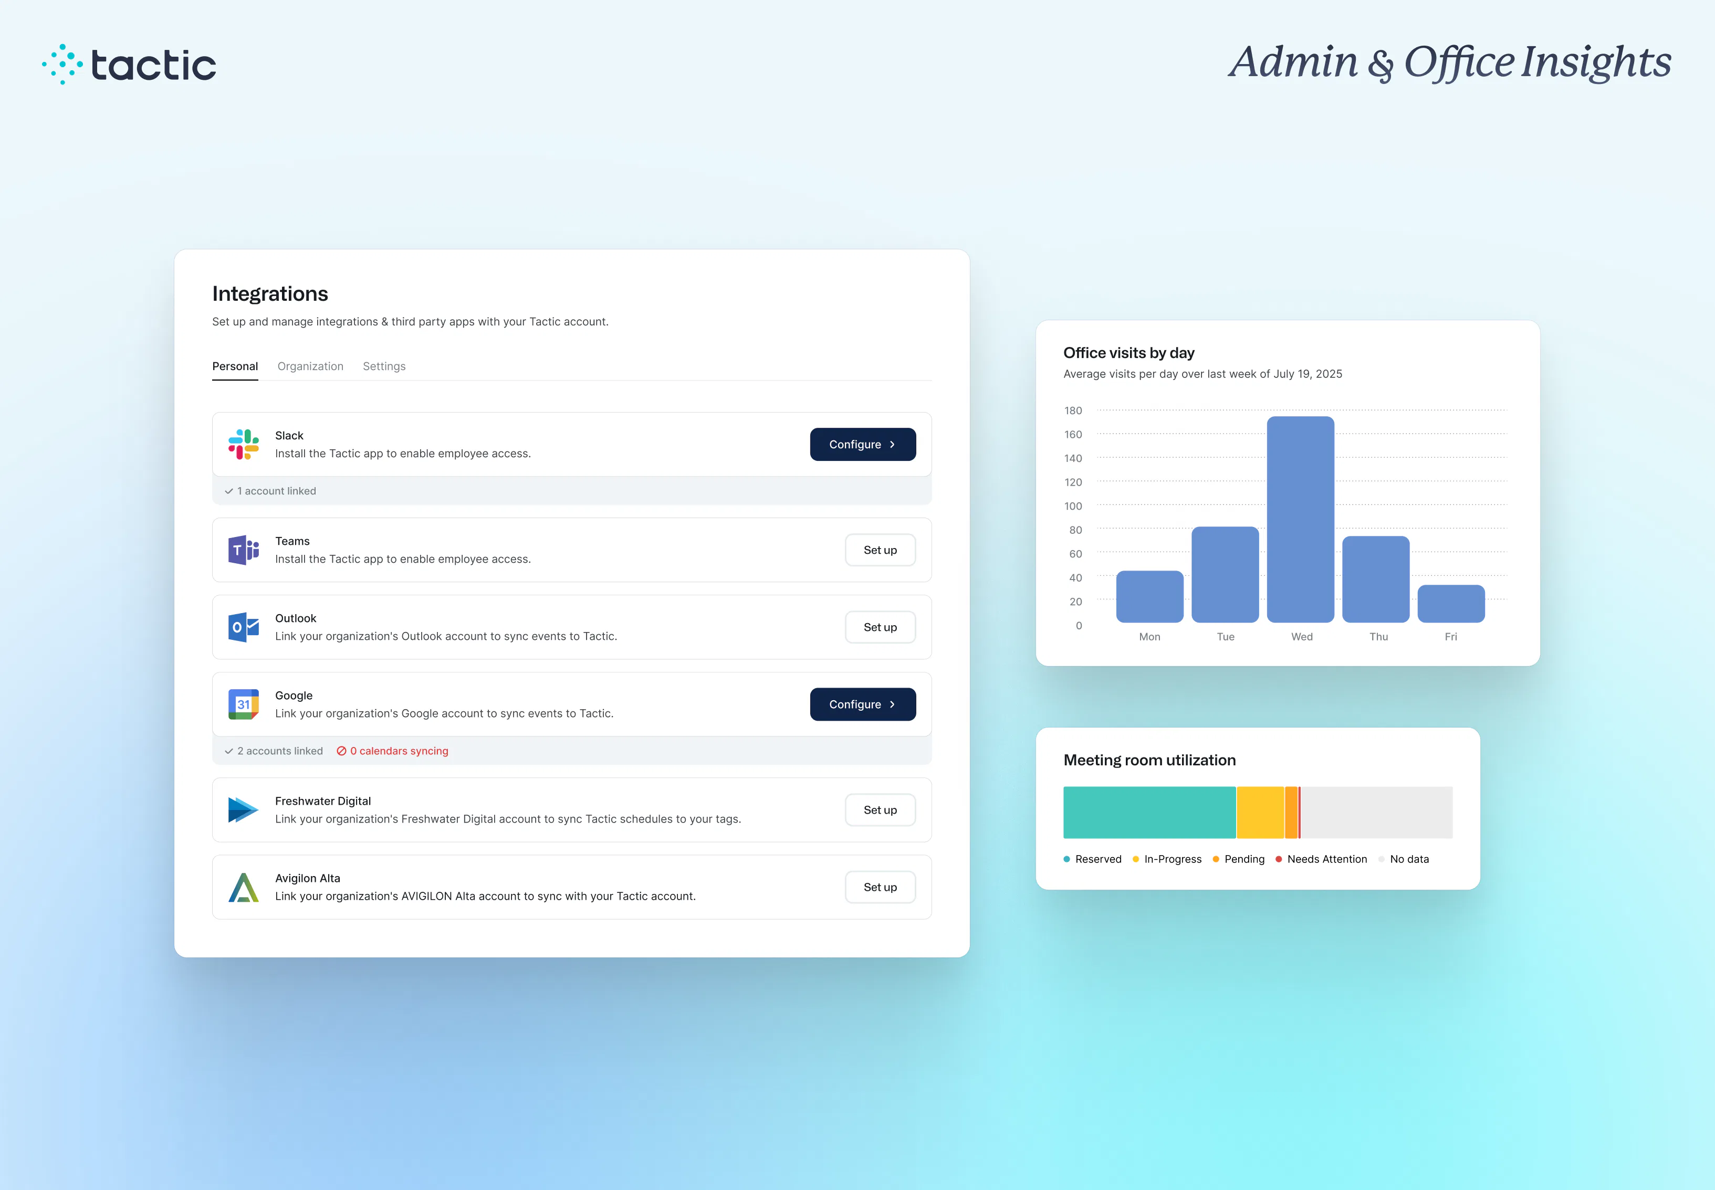Click the teal Reserved segment of utilization bar
This screenshot has width=1715, height=1190.
(1150, 813)
